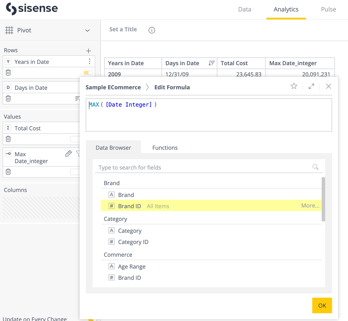
Task: Click the Category table heading
Action: (x=115, y=219)
